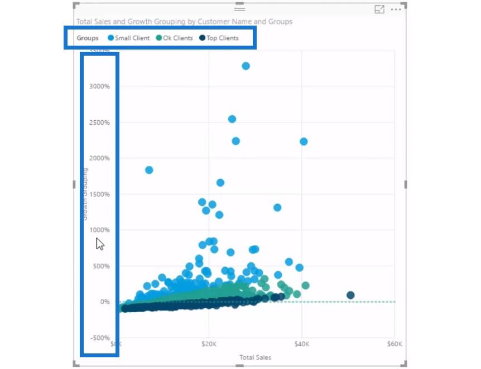Select the Ok Clients legend marker
This screenshot has height=369, width=481.
(159, 38)
